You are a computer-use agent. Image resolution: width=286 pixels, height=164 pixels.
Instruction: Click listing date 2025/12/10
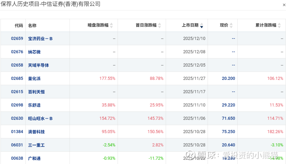(x=194, y=38)
